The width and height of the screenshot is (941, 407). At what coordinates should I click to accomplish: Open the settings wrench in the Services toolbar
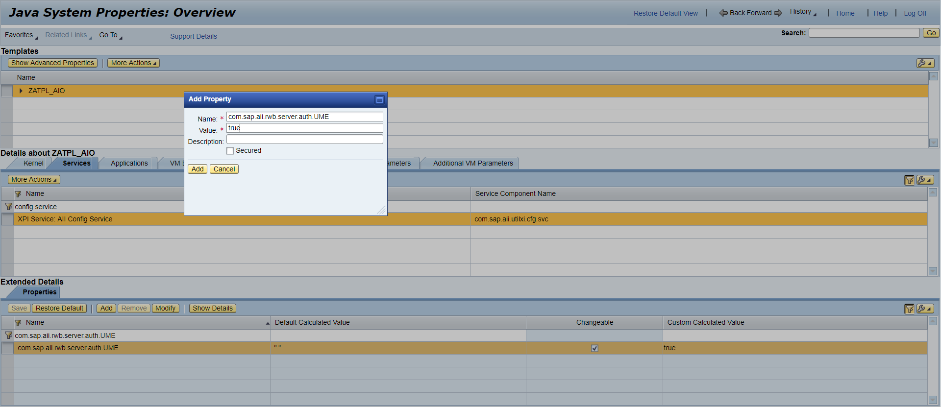925,180
